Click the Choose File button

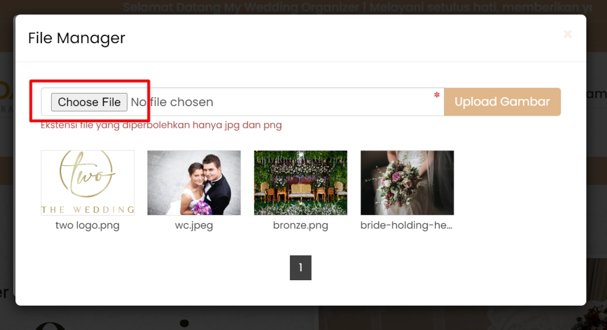pos(89,102)
